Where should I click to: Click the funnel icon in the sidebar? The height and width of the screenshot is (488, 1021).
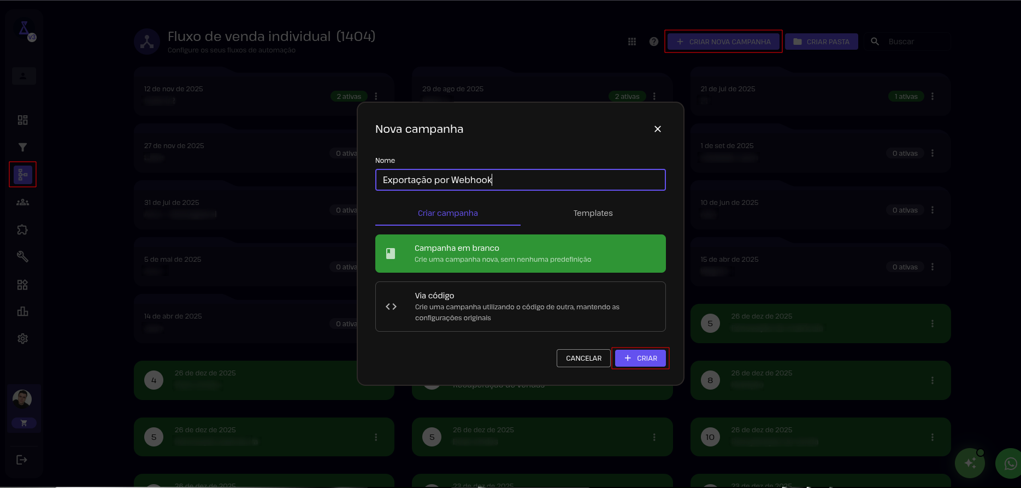tap(22, 148)
